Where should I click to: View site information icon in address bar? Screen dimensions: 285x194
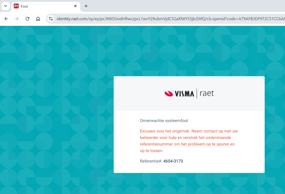pyautogui.click(x=51, y=19)
